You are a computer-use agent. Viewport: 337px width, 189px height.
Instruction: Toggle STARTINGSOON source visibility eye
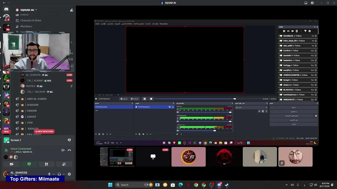(170, 107)
